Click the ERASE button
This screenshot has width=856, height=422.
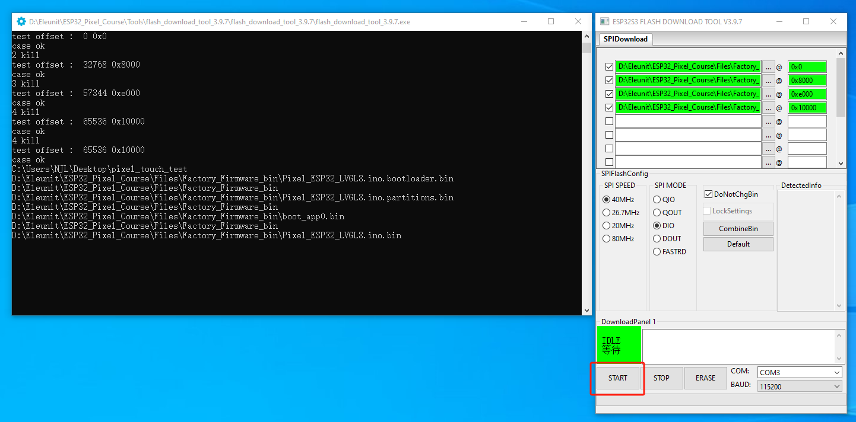[705, 378]
